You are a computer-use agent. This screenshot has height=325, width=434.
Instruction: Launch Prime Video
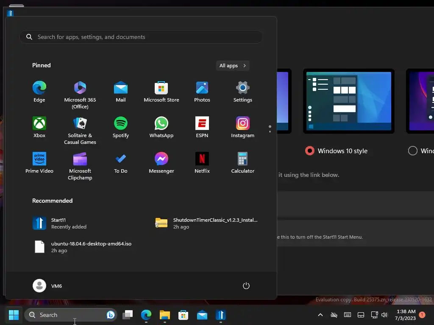[x=39, y=163]
